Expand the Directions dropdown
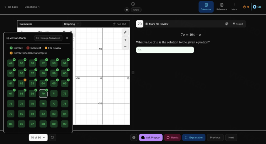Screen dimensions: 266x144 pos(33,7)
